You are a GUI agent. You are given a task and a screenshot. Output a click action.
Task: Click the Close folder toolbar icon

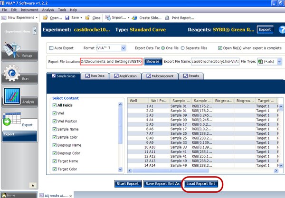[87, 18]
